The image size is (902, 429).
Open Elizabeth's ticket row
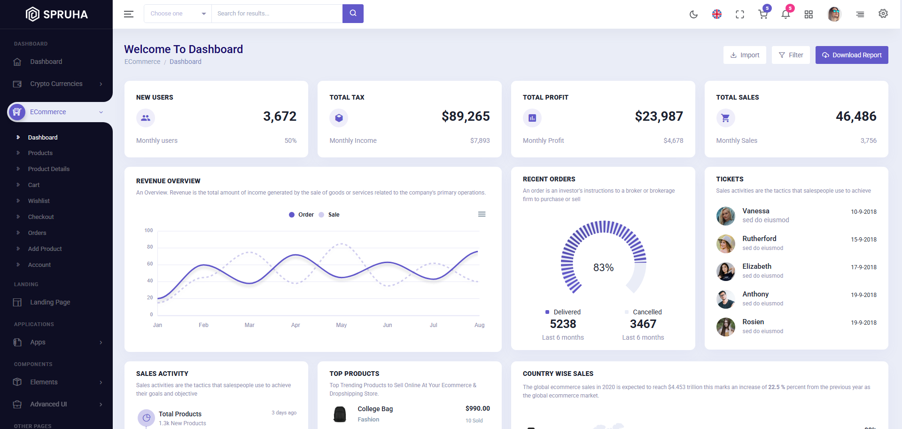coord(796,271)
